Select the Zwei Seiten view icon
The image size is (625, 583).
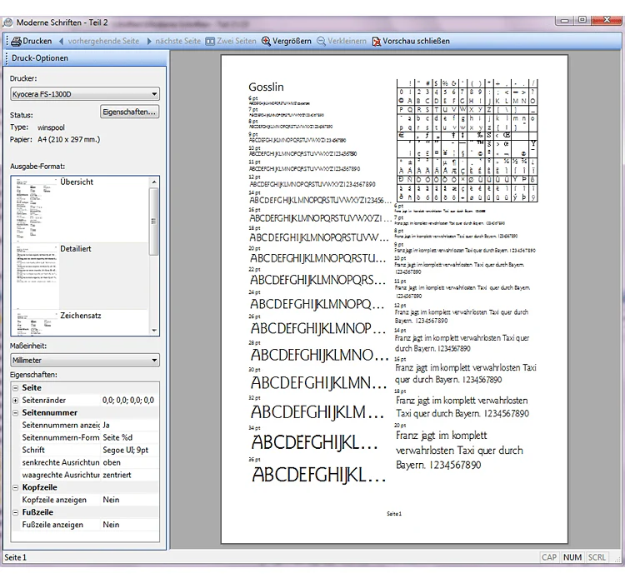coord(210,41)
